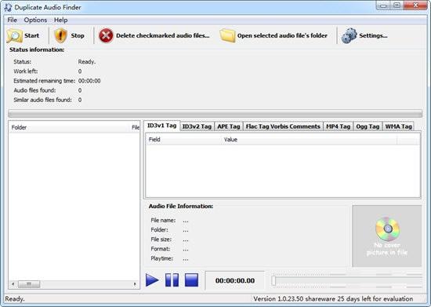The width and height of the screenshot is (431, 307).
Task: Start playback with the Play button
Action: point(152,280)
